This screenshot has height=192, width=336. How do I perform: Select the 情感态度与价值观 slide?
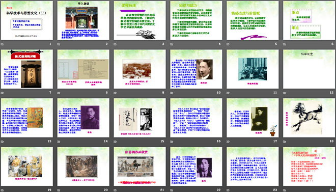(253, 20)
